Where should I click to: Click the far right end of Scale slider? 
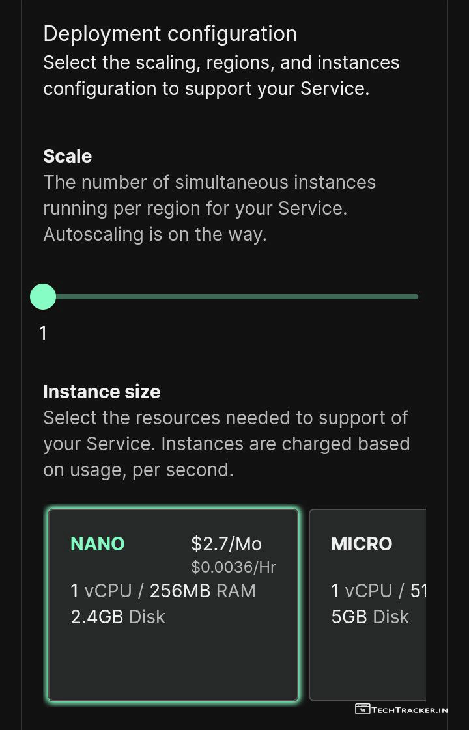point(415,297)
